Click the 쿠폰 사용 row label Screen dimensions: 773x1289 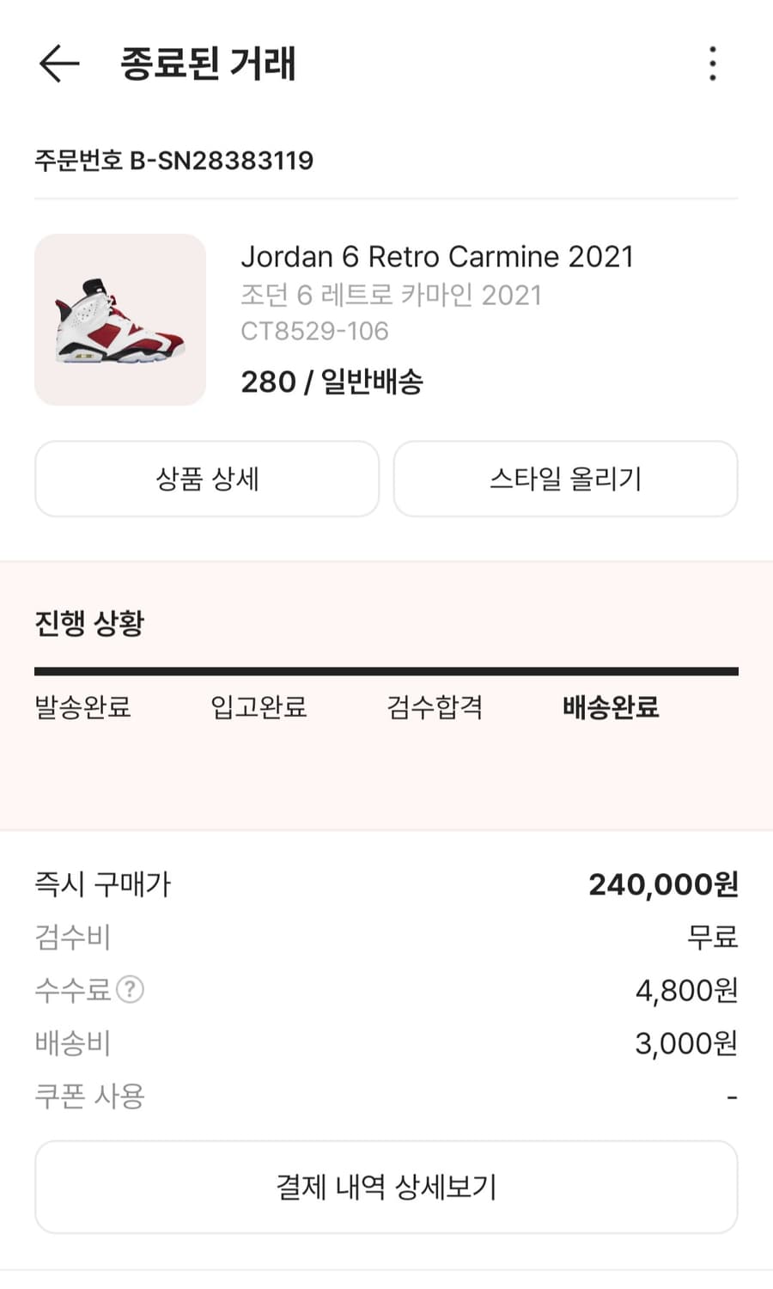89,1096
